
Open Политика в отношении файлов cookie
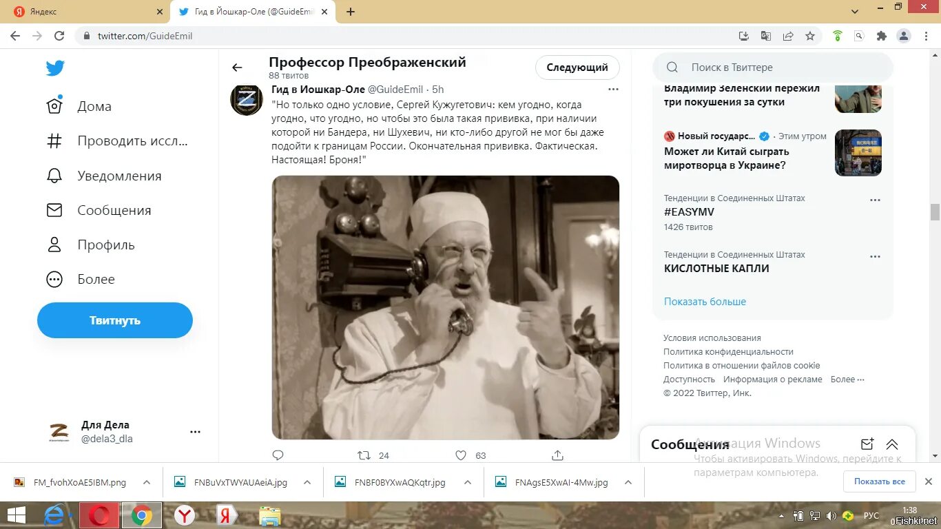pos(742,366)
